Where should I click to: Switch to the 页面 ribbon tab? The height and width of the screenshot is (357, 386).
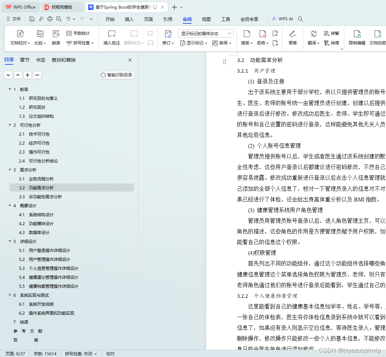coord(148,19)
